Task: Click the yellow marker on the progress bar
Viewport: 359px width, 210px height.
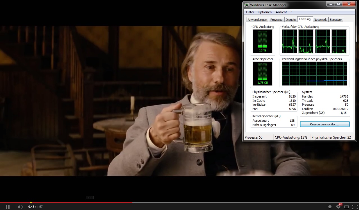Action: [x=31, y=202]
